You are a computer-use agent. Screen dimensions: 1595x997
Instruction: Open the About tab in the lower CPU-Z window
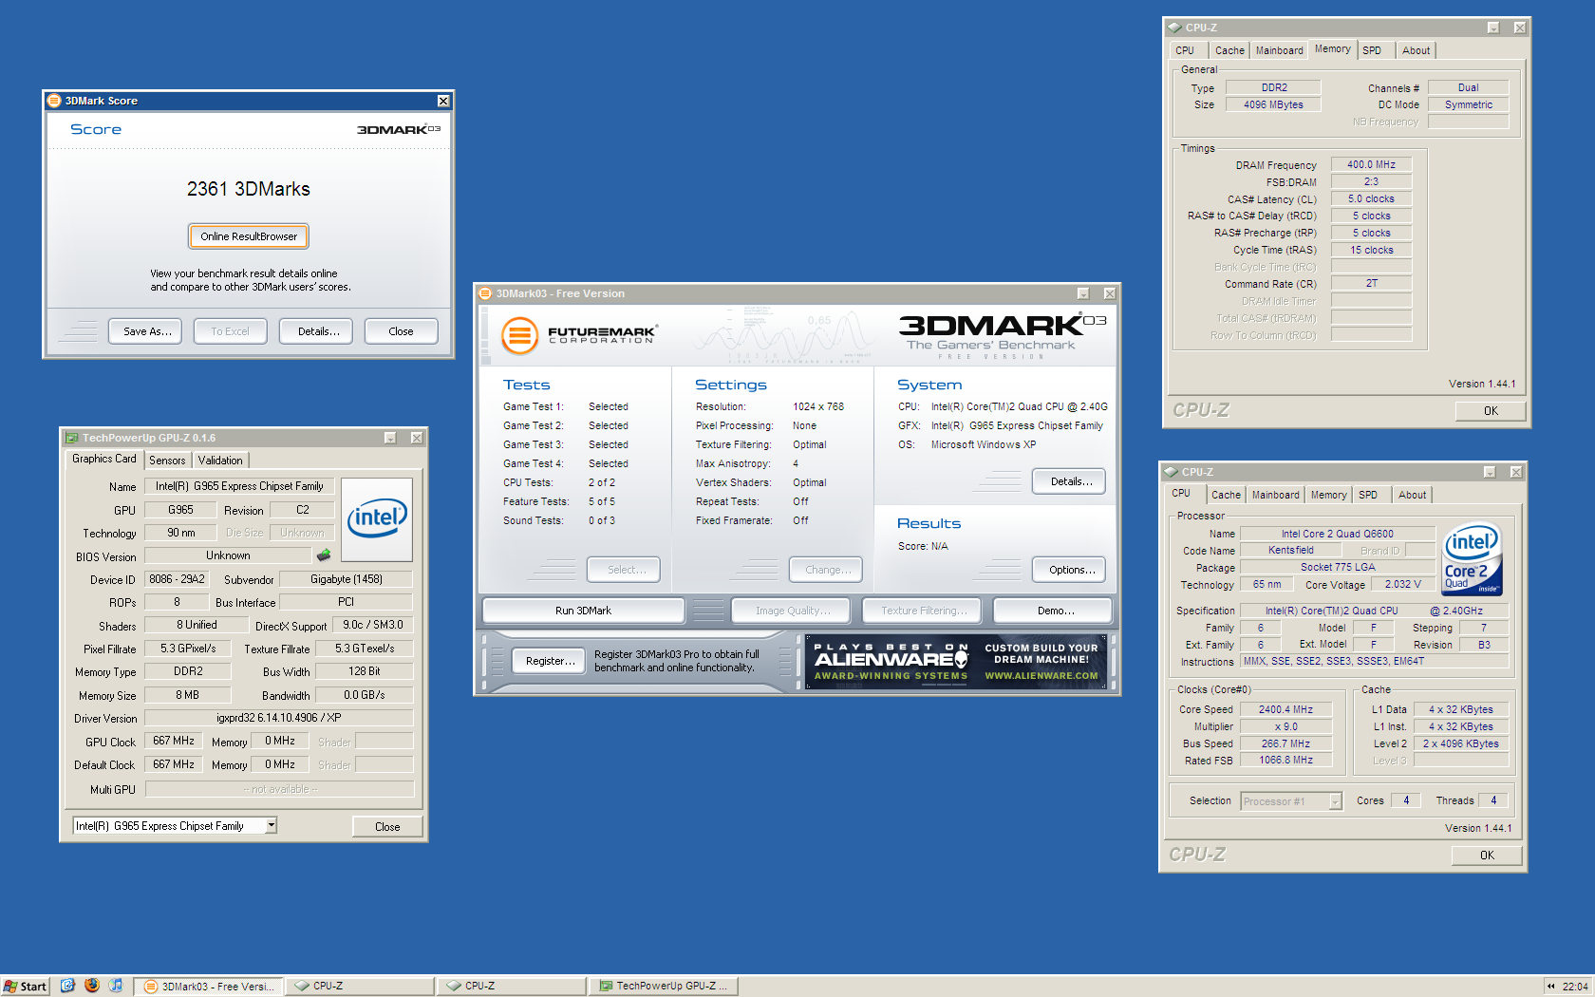1412,495
